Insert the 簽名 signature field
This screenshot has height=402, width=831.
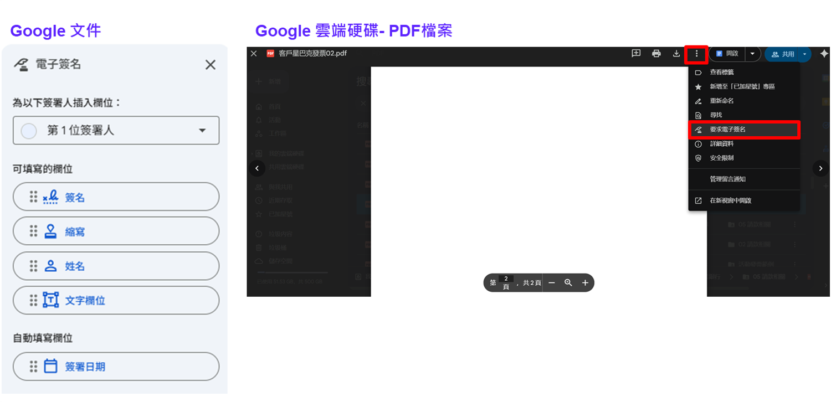click(x=116, y=197)
